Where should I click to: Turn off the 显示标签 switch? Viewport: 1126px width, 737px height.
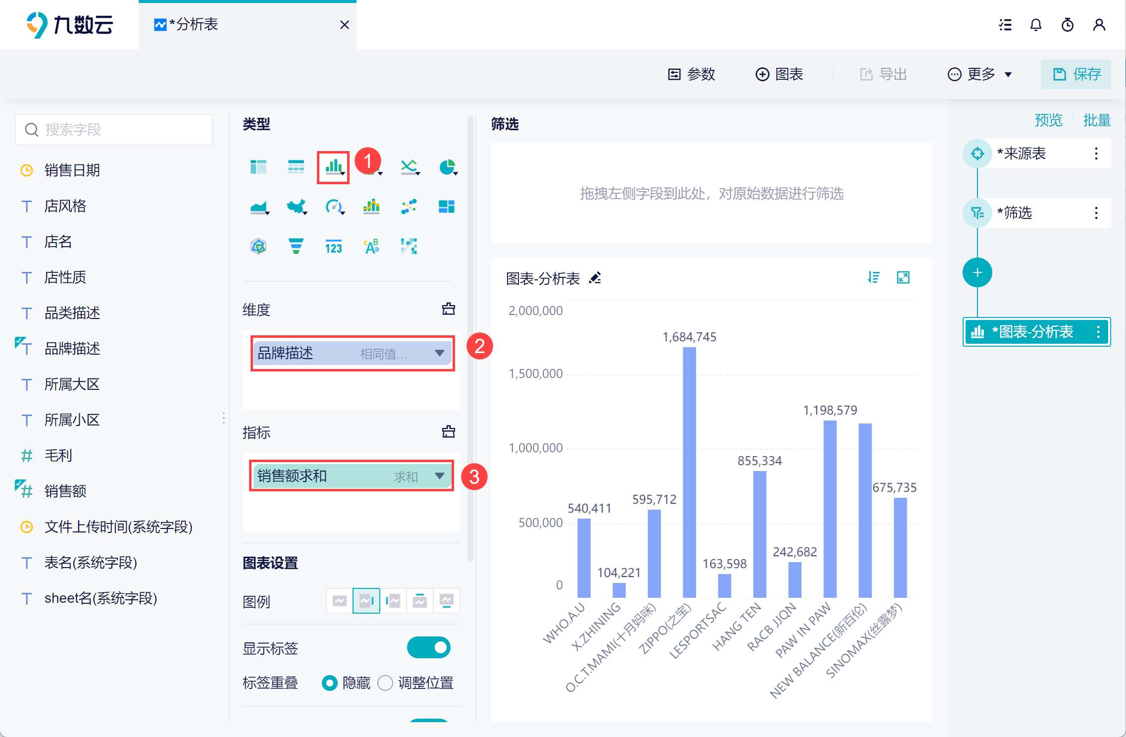coord(428,647)
